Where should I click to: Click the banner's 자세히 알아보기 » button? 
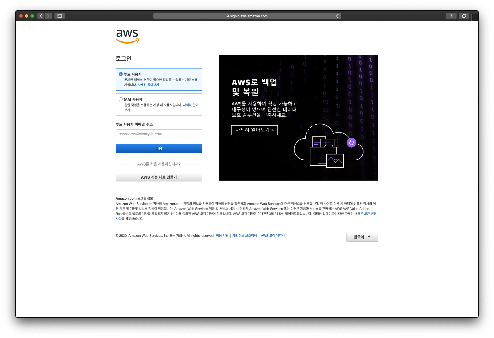(255, 130)
